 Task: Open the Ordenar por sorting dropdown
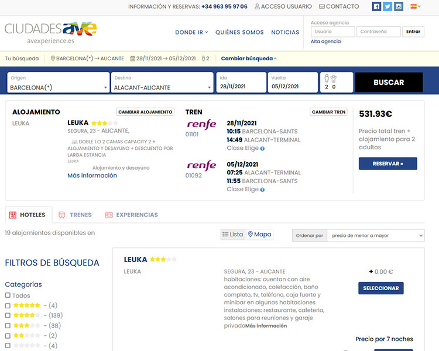pyautogui.click(x=375, y=236)
